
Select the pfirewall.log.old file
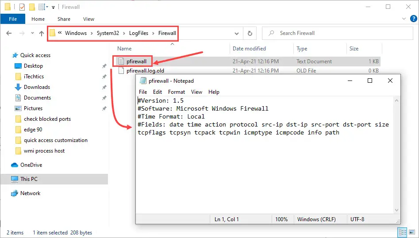point(145,71)
